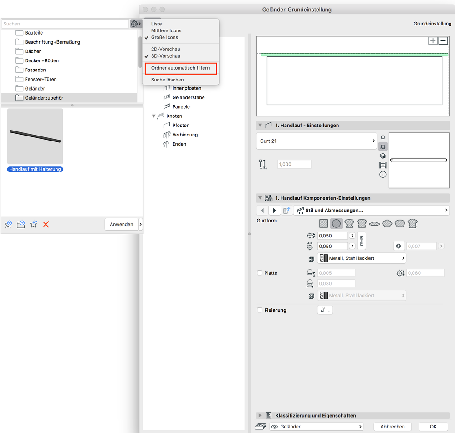Select the round Gurtform profile
This screenshot has width=455, height=433.
(336, 223)
